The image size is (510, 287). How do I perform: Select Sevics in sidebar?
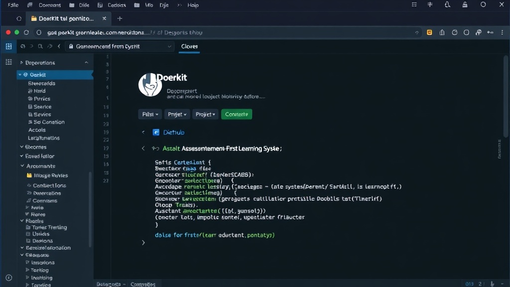[x=39, y=115]
